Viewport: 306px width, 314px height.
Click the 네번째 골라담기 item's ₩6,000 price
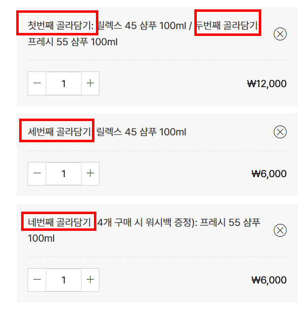(269, 280)
